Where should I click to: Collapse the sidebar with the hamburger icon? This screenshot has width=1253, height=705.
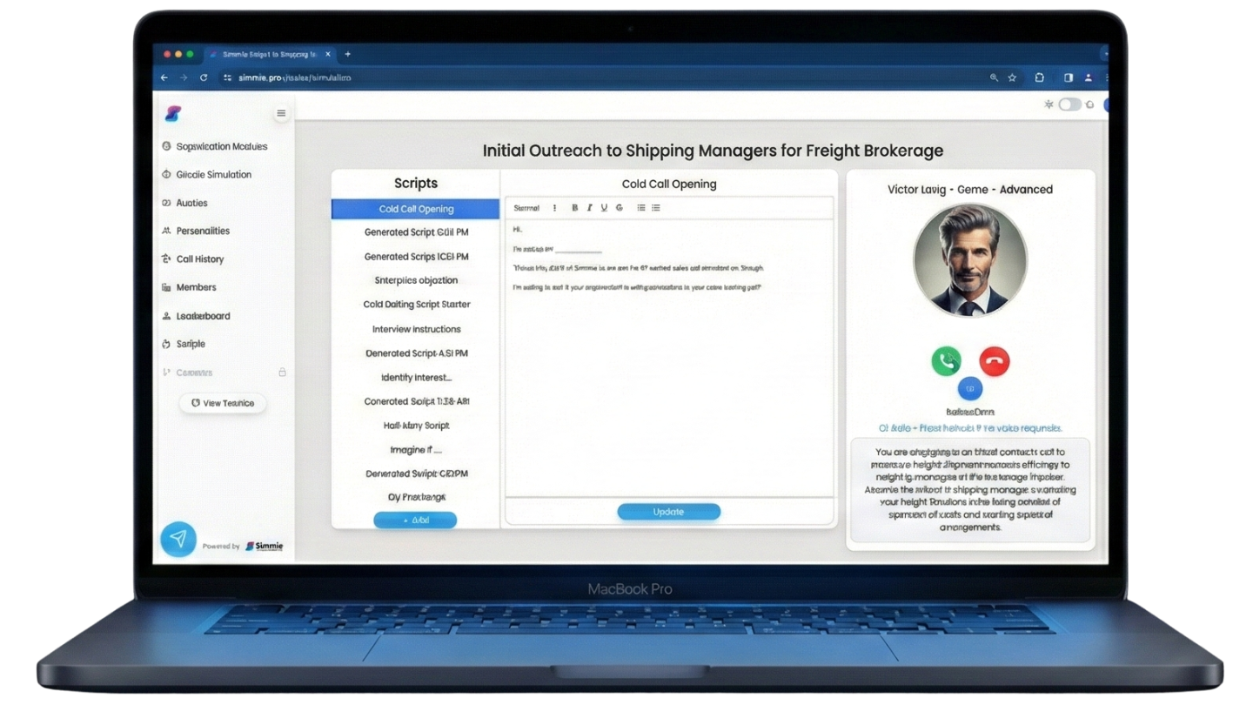click(281, 113)
